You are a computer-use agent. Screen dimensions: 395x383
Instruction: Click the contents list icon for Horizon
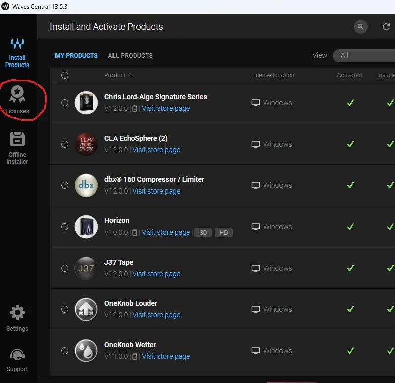click(x=135, y=233)
